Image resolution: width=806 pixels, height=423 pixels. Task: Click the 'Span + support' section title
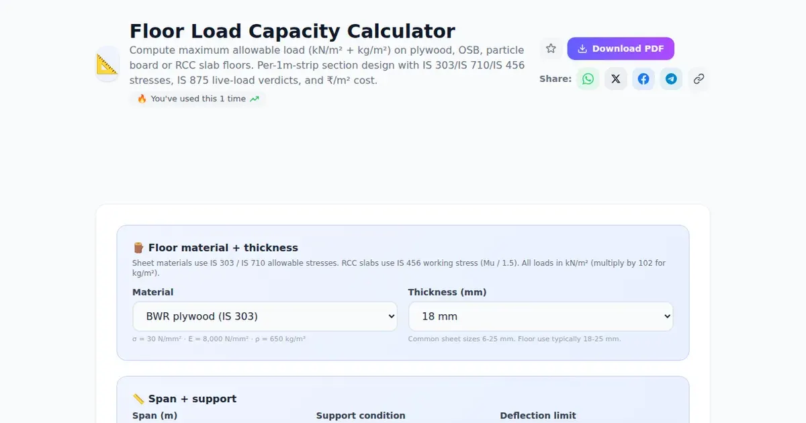tap(185, 399)
